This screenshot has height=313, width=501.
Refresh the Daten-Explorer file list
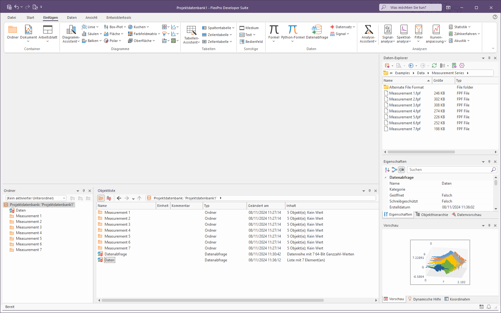pos(434,66)
